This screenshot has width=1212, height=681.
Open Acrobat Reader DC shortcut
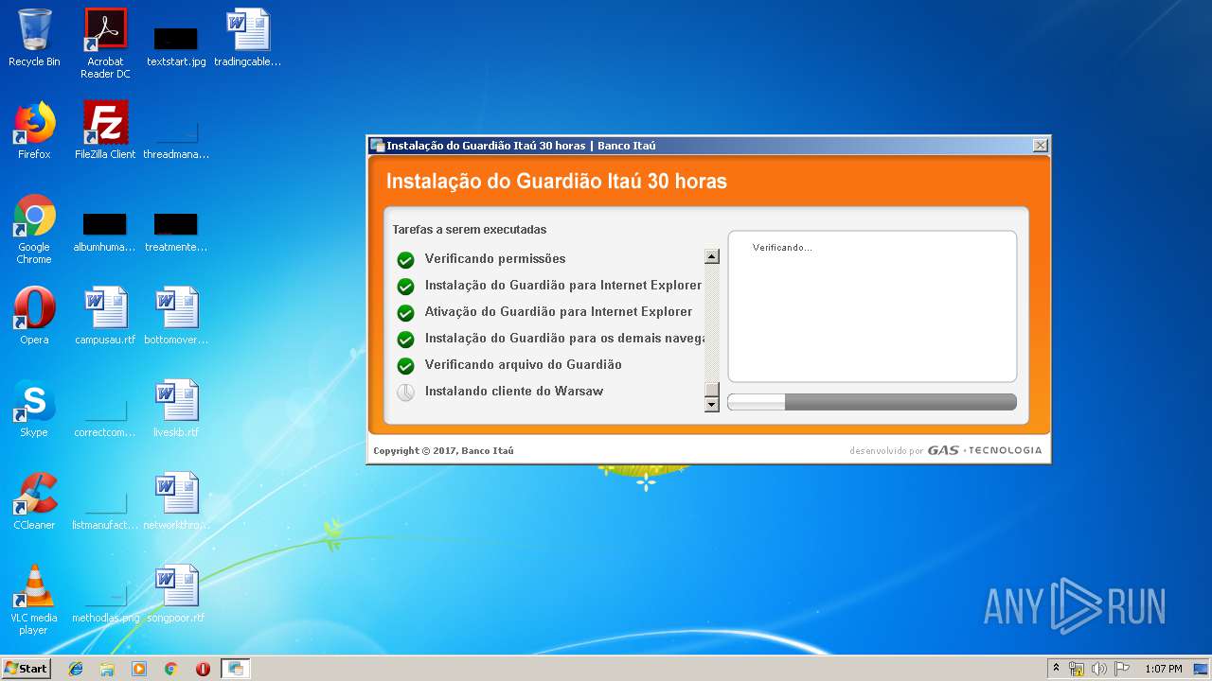coord(105,43)
